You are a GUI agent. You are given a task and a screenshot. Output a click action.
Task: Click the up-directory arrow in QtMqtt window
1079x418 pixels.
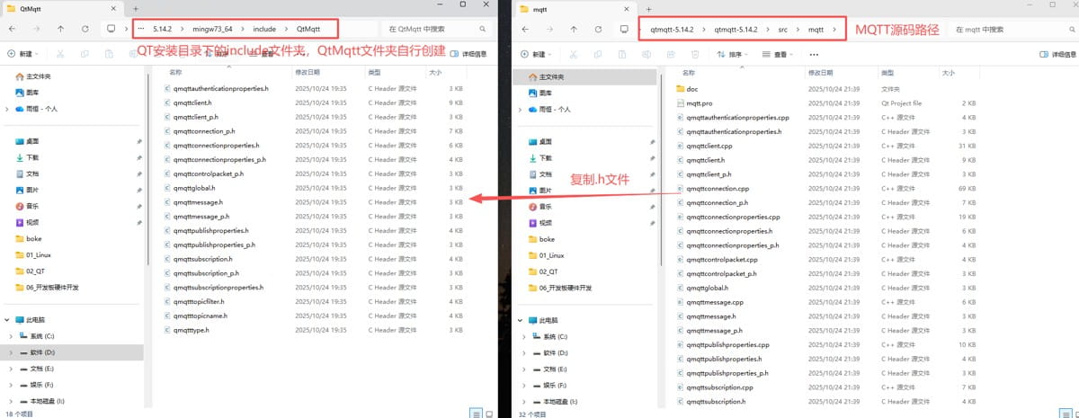point(60,29)
